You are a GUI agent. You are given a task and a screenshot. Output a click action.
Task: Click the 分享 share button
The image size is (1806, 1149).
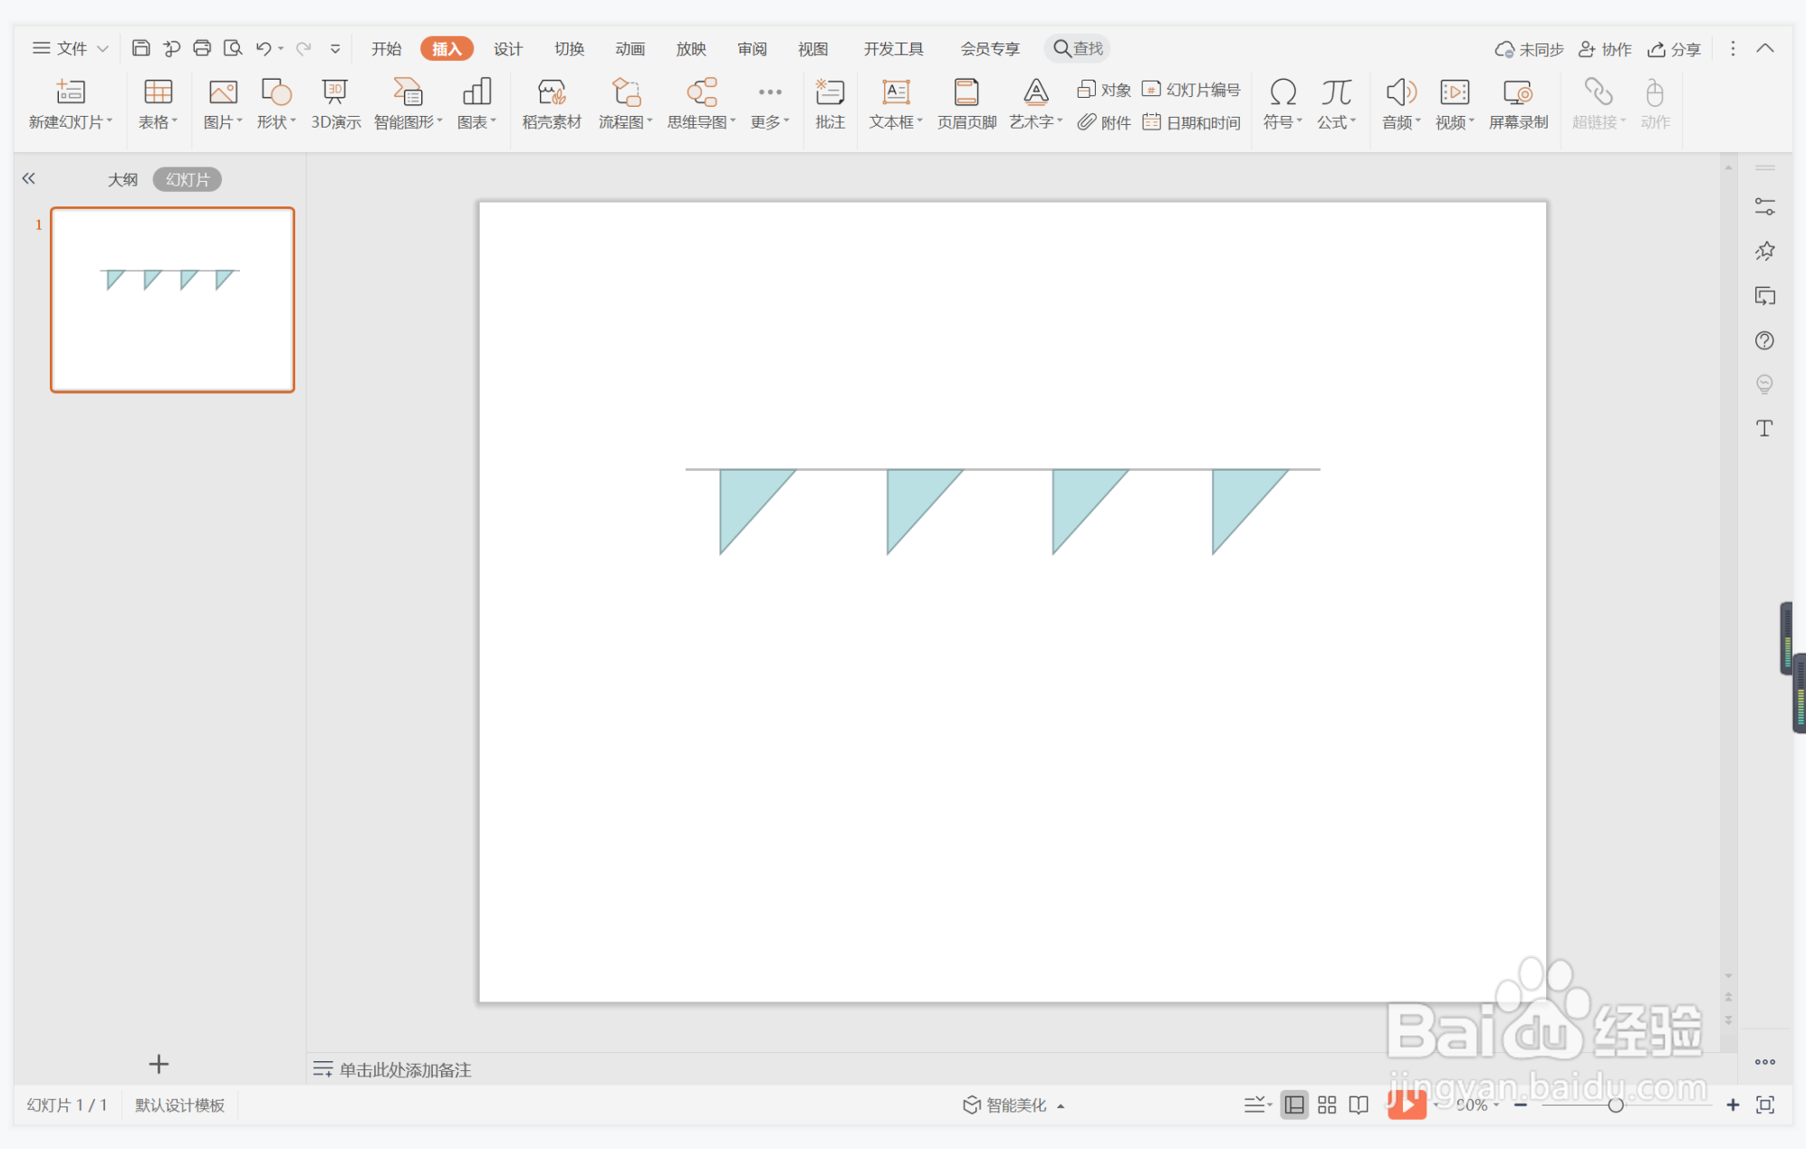[1674, 49]
